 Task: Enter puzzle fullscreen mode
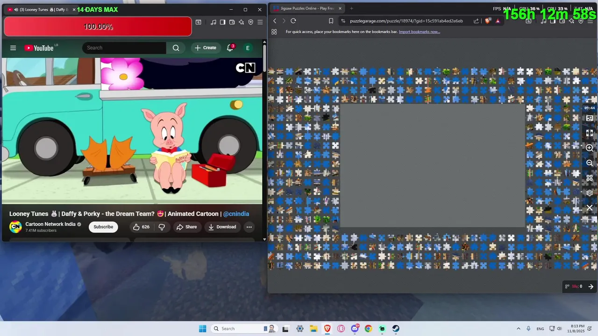(590, 133)
